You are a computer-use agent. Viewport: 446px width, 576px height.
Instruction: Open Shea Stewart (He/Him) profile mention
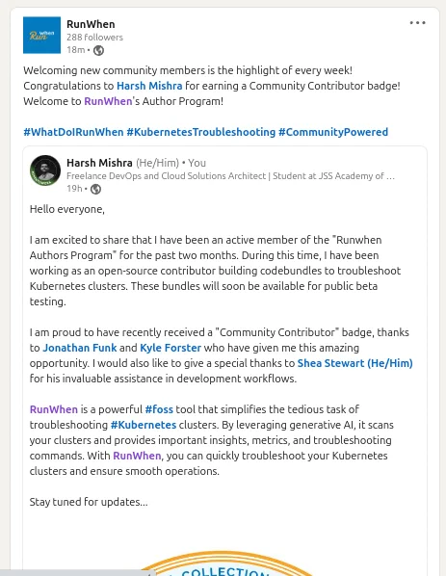click(354, 363)
